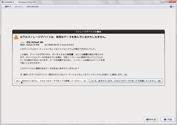Select the ATA Virtual HD disk icon
The image size is (177, 125).
(x=22, y=43)
